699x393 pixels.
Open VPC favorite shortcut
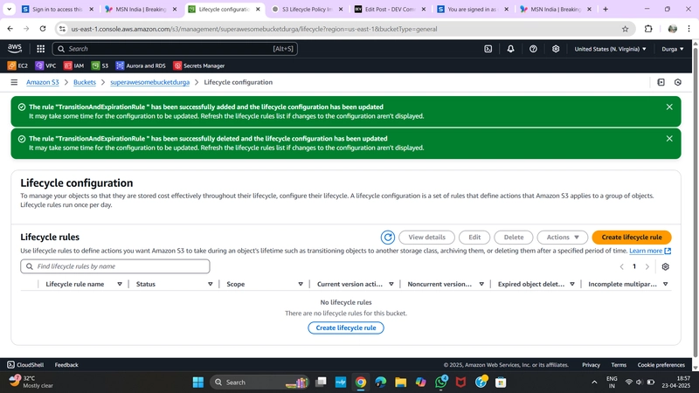(x=46, y=65)
